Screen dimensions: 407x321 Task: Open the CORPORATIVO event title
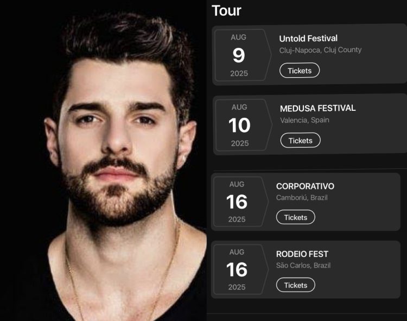tap(305, 186)
